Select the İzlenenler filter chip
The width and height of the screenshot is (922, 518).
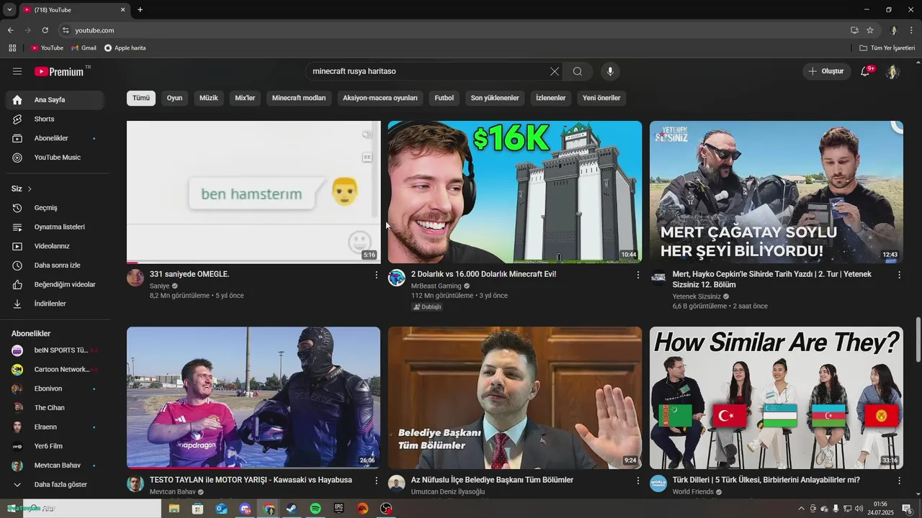(551, 98)
